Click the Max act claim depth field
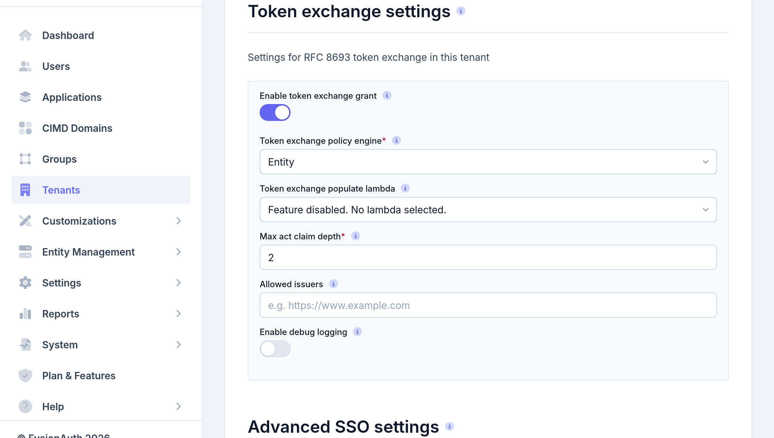The width and height of the screenshot is (774, 438). [x=488, y=258]
